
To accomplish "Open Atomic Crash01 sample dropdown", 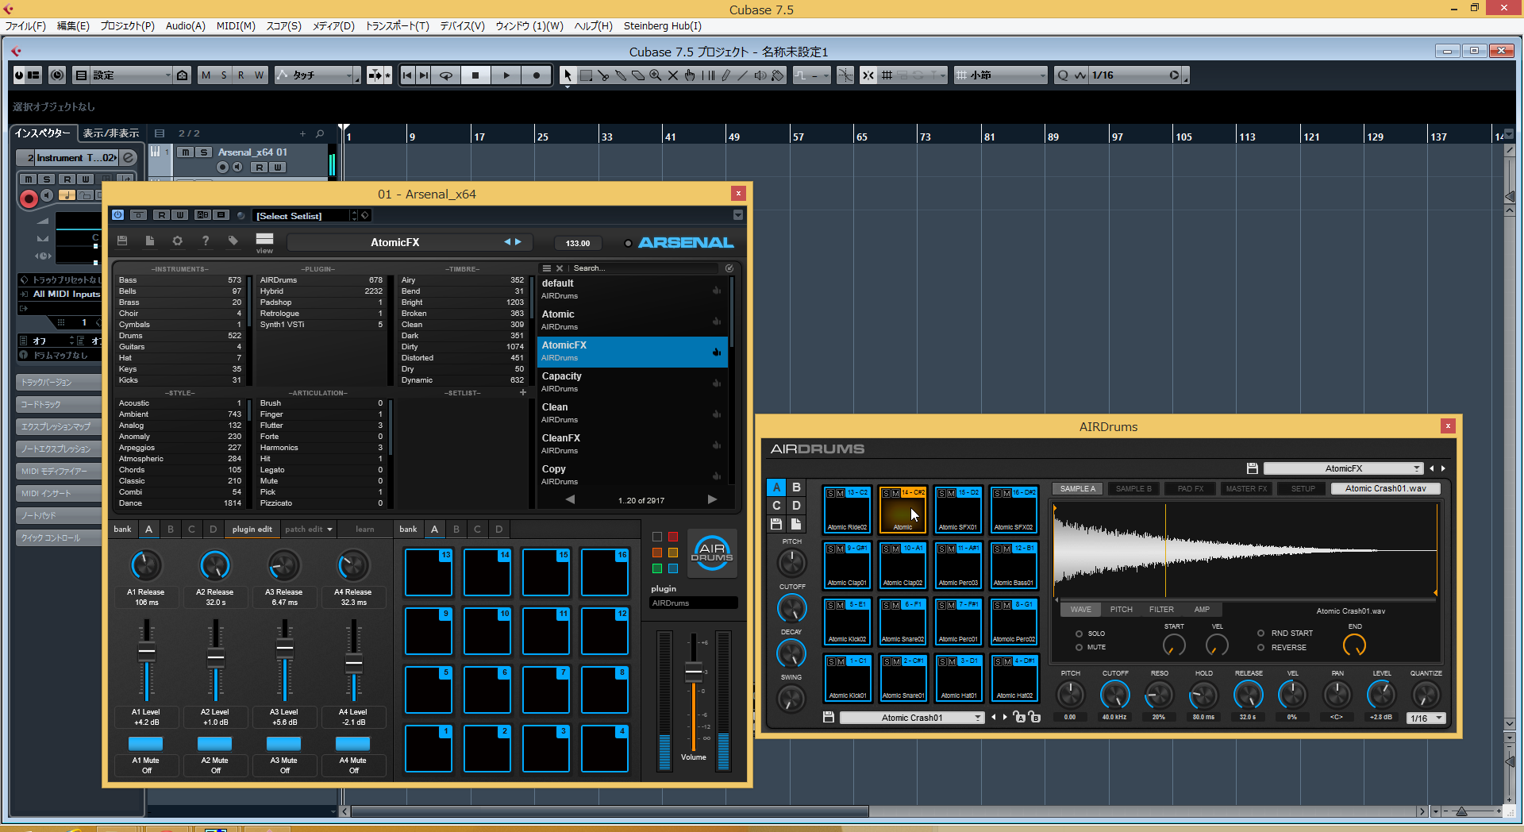I will 912,718.
